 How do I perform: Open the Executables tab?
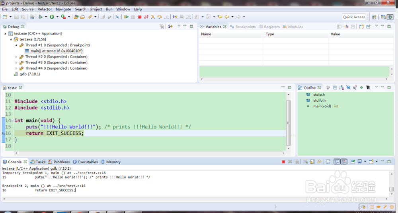pos(85,162)
